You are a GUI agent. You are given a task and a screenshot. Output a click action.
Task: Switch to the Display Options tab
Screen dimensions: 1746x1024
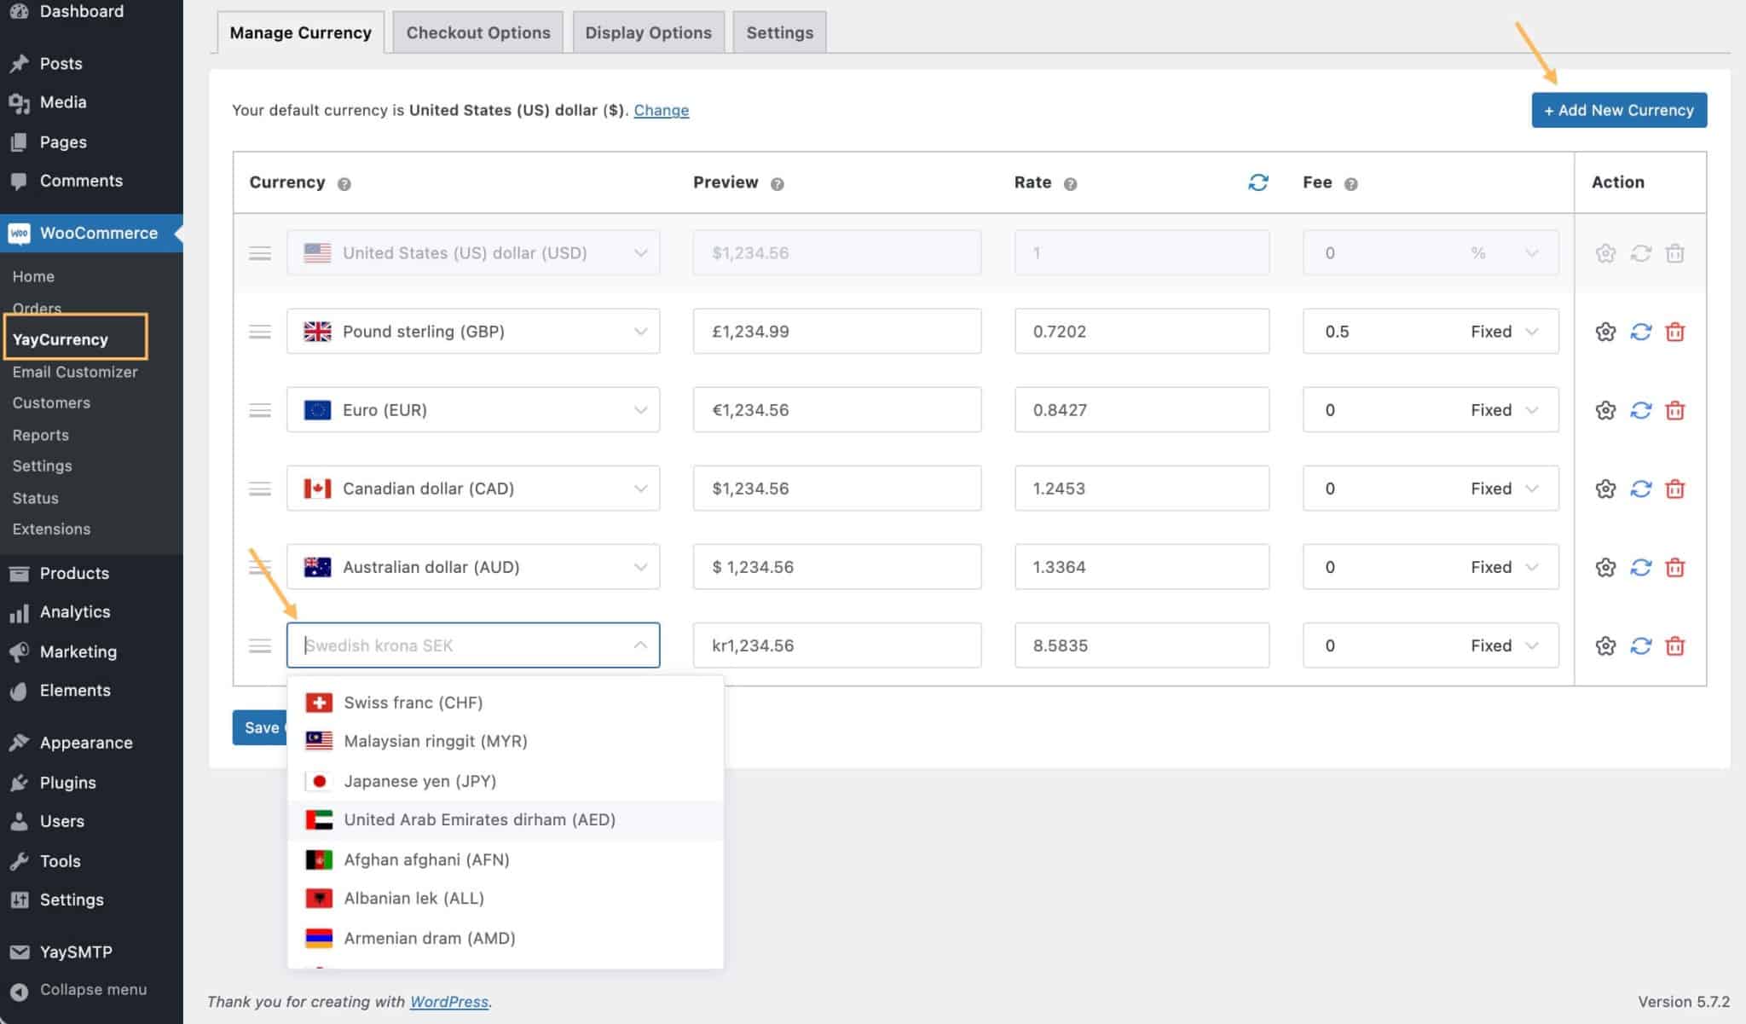point(648,32)
